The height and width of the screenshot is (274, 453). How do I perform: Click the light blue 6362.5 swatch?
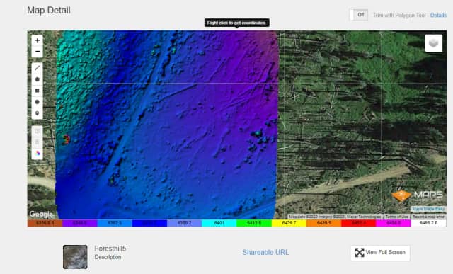115,223
